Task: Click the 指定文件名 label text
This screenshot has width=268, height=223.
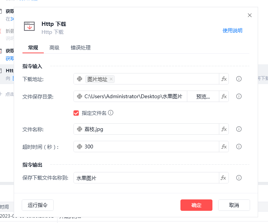Action: pos(94,113)
